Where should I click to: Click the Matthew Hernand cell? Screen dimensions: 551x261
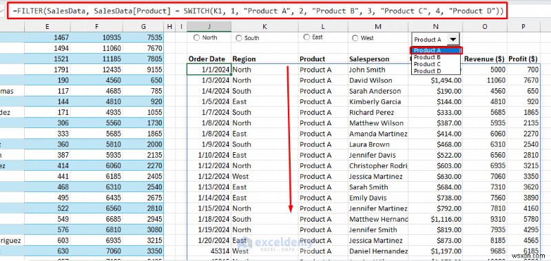pos(378,219)
